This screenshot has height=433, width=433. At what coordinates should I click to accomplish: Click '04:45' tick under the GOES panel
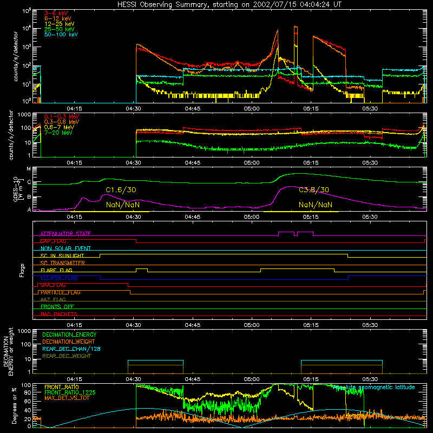click(x=193, y=217)
